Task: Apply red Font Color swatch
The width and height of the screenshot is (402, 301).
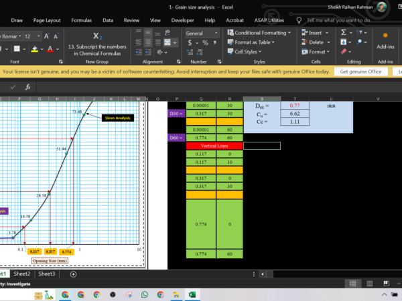Action: [50, 49]
